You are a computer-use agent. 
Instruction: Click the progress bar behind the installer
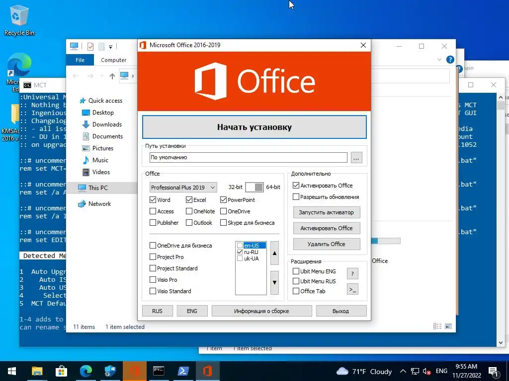[x=386, y=241]
